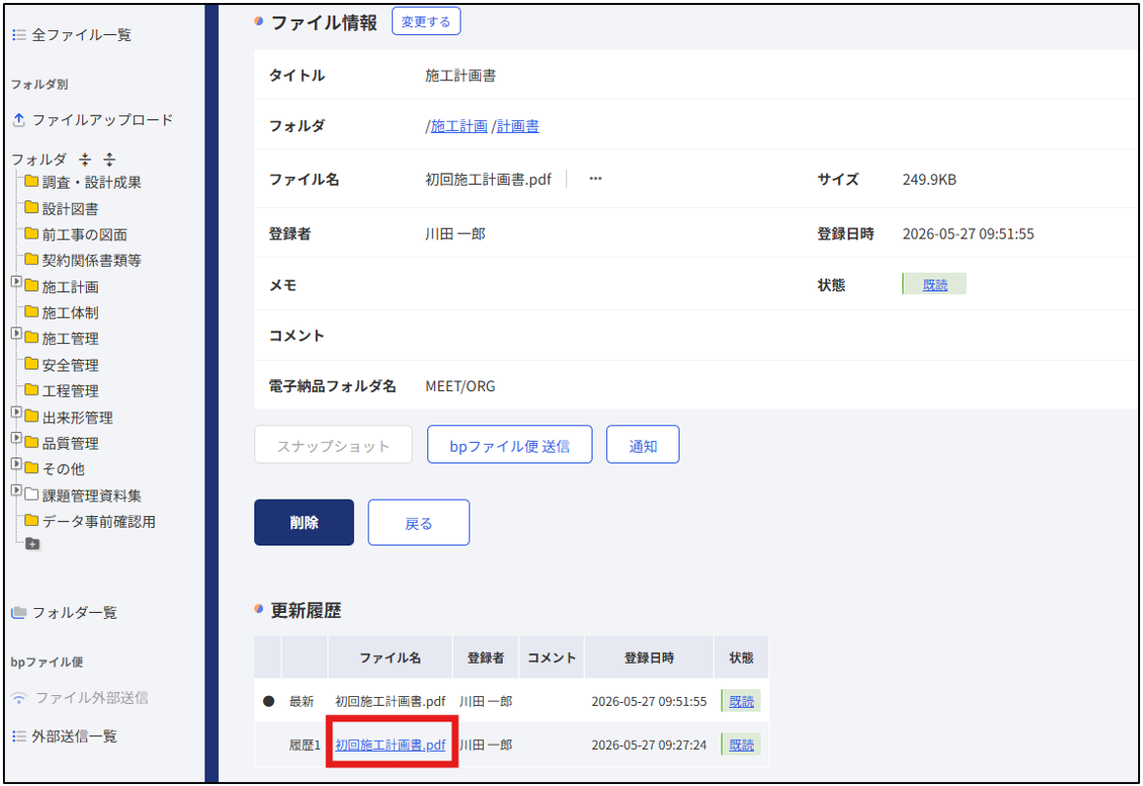Screen dimensions: 1143x786
Task: Click the フォルダ一覧 folder icon
Action: [x=19, y=612]
